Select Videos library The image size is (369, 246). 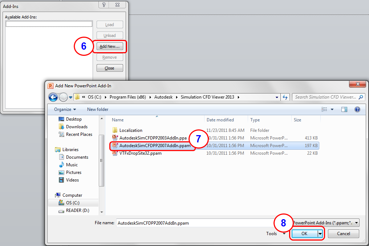click(x=72, y=180)
